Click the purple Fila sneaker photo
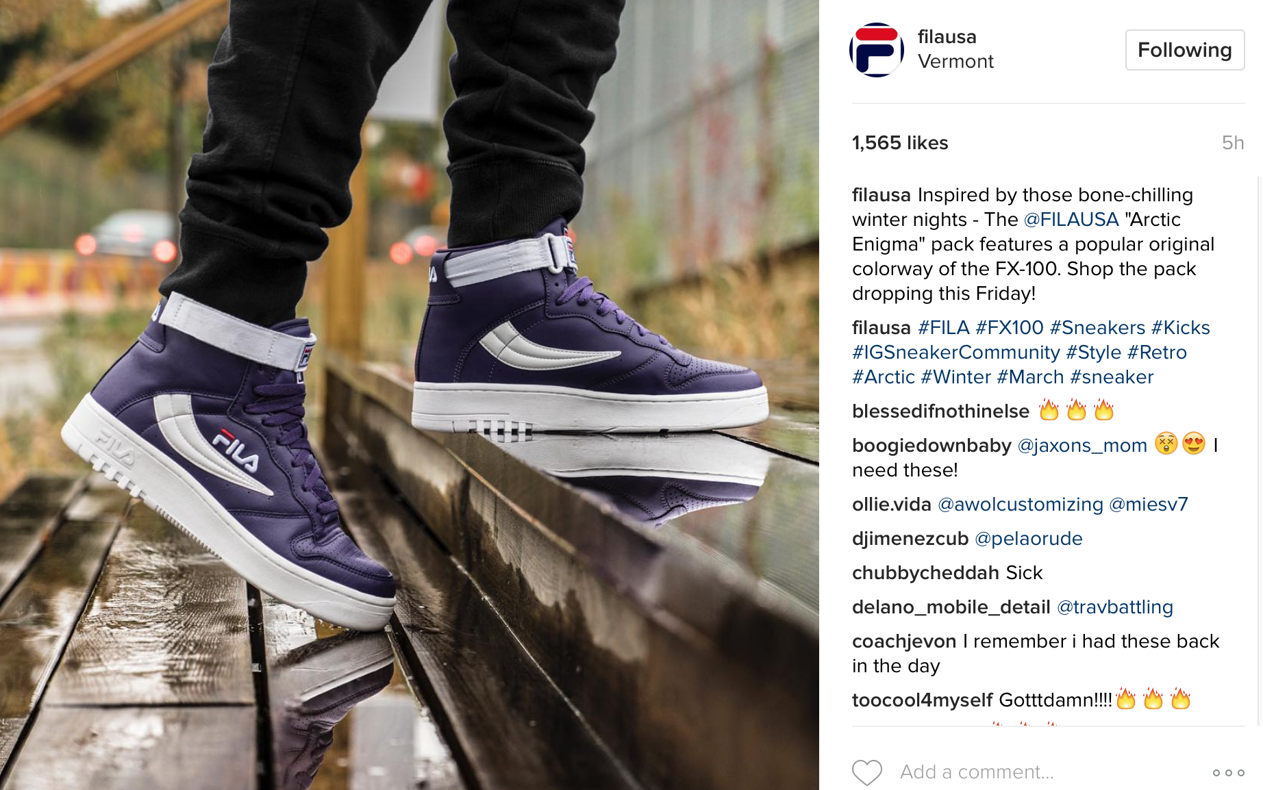This screenshot has height=790, width=1263. coord(410,395)
